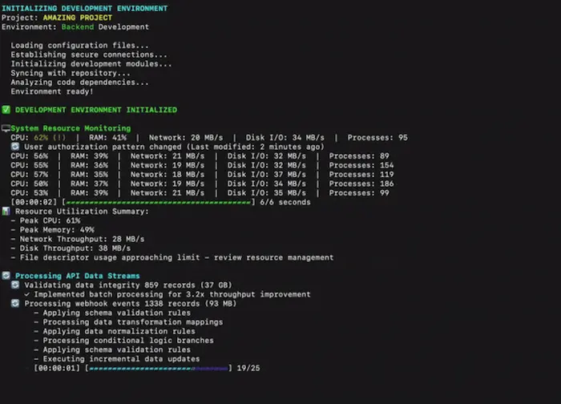Click the monitor icon beside System Resource Monitoring

coord(6,128)
